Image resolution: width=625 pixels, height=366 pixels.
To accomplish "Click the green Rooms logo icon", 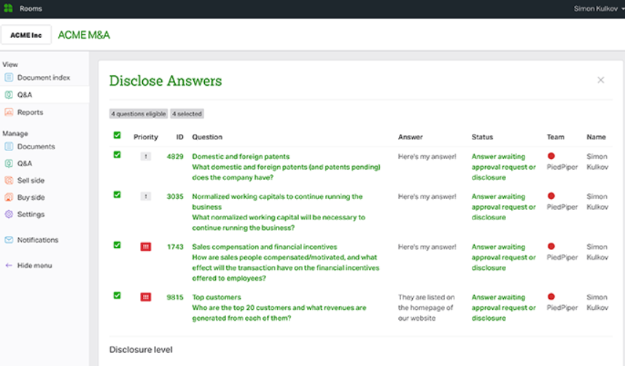I will click(x=8, y=8).
